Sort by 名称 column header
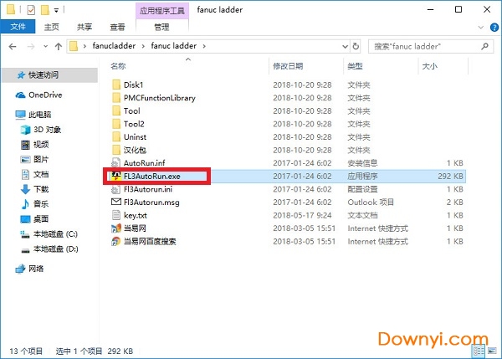502x359 pixels. coord(119,64)
